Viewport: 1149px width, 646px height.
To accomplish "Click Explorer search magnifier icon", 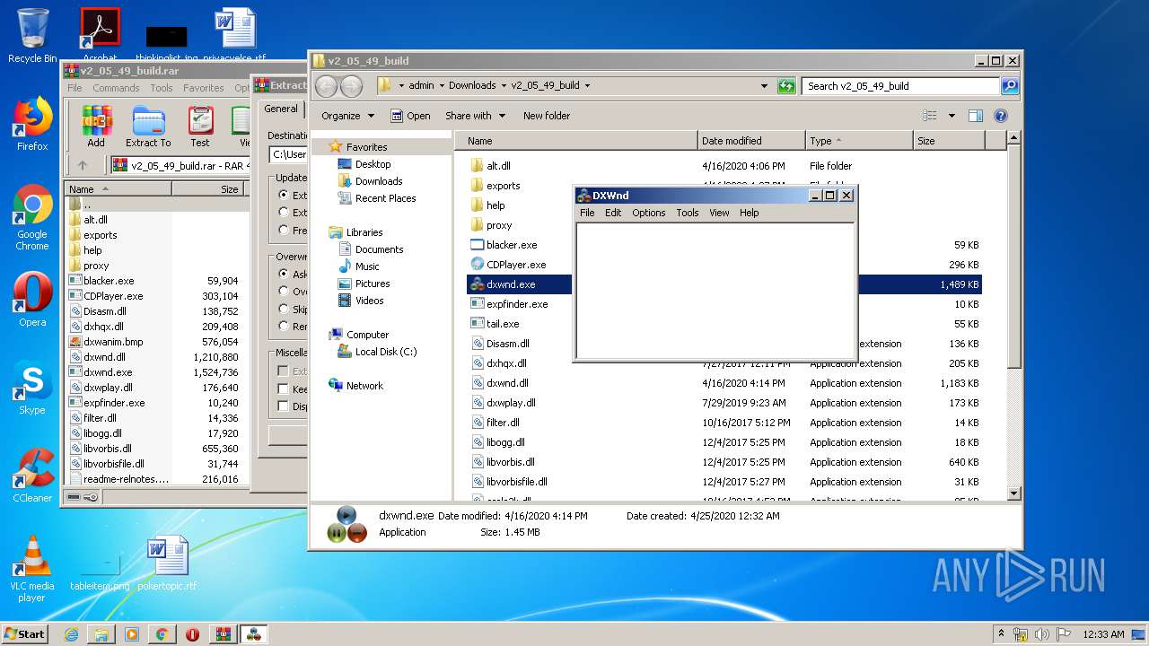I will 1010,86.
